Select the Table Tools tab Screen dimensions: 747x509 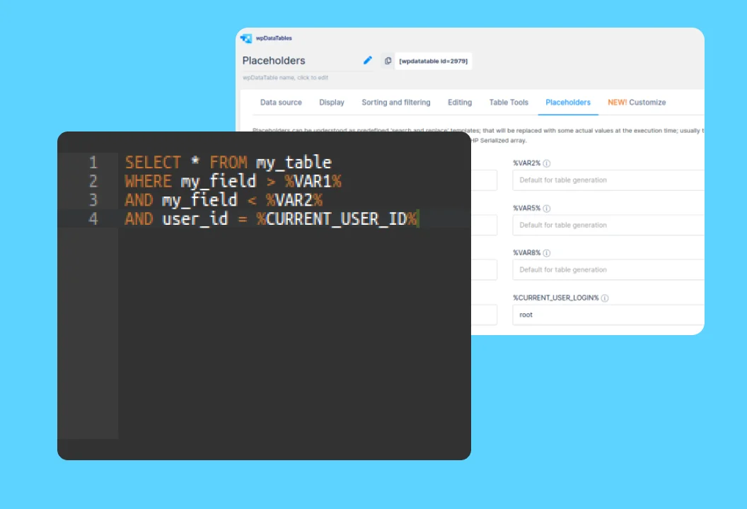(509, 103)
